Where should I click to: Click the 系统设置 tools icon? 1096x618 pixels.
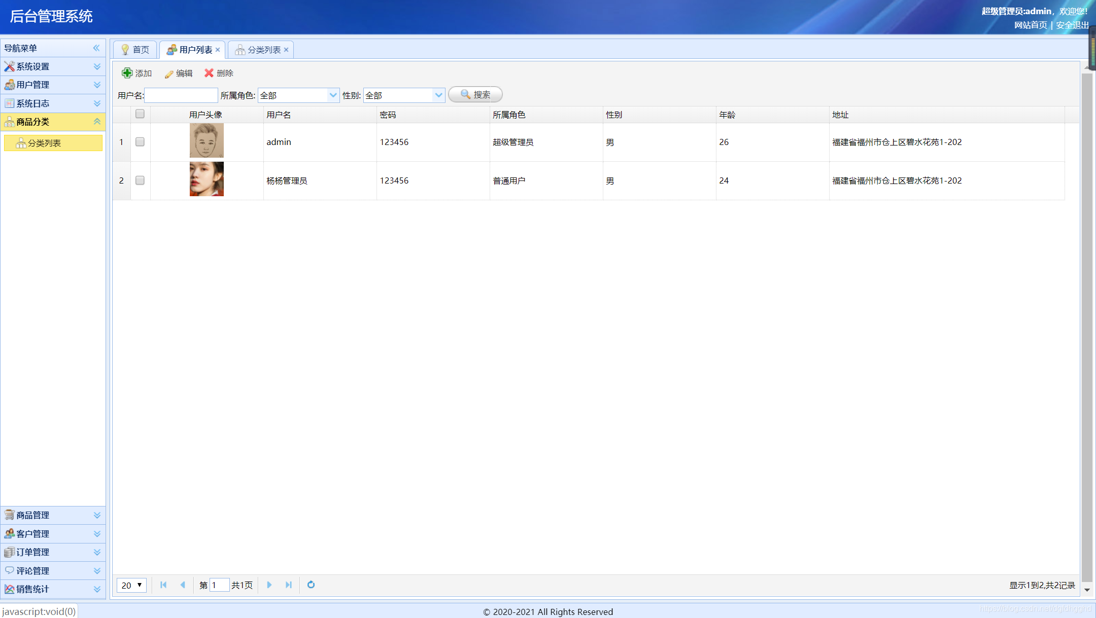point(9,66)
